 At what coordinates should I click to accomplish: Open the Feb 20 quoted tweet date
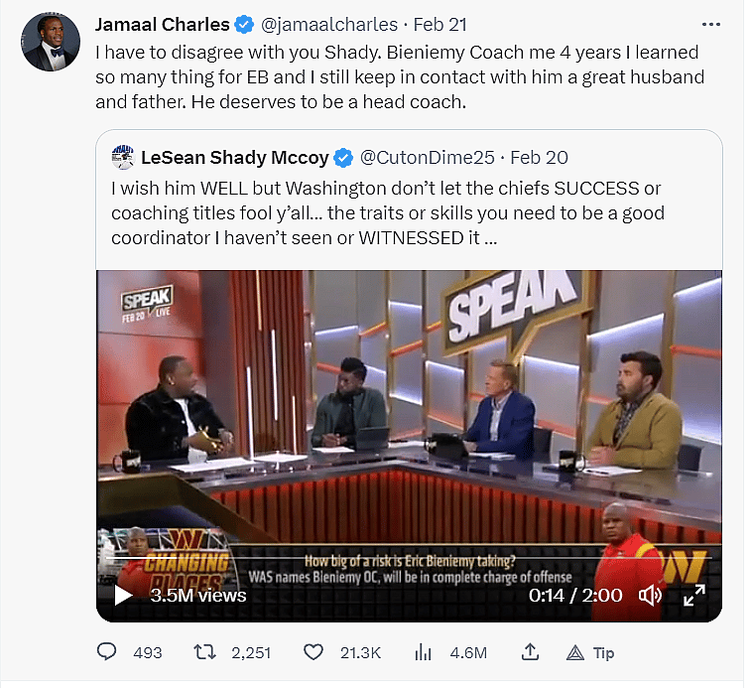[x=539, y=157]
